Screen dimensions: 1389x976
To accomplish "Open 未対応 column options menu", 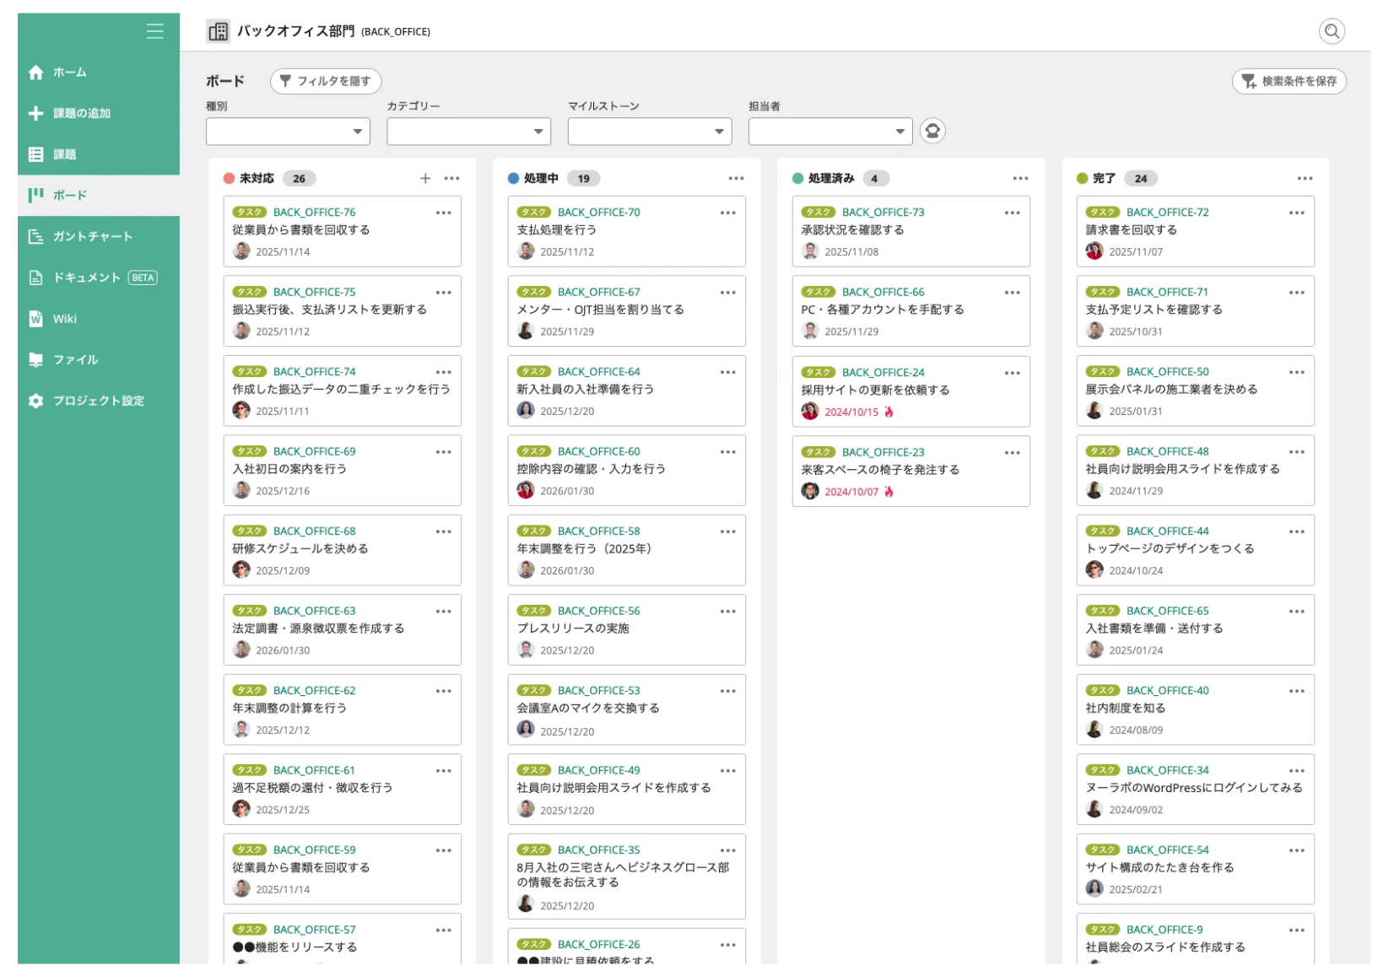I will coord(451,178).
